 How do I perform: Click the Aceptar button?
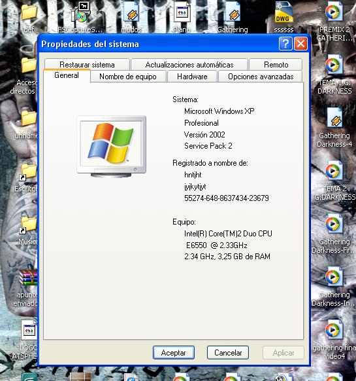[x=173, y=353]
